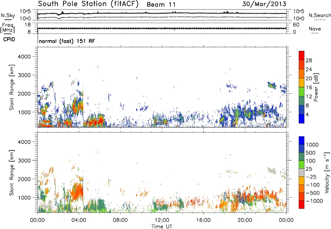Click the 12:00 time tick label
The image size is (331, 229).
click(x=162, y=220)
